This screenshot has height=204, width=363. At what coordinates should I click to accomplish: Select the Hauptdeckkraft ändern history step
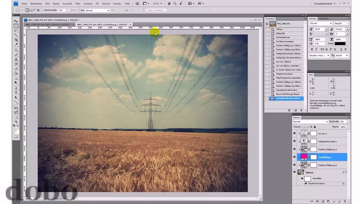288,98
